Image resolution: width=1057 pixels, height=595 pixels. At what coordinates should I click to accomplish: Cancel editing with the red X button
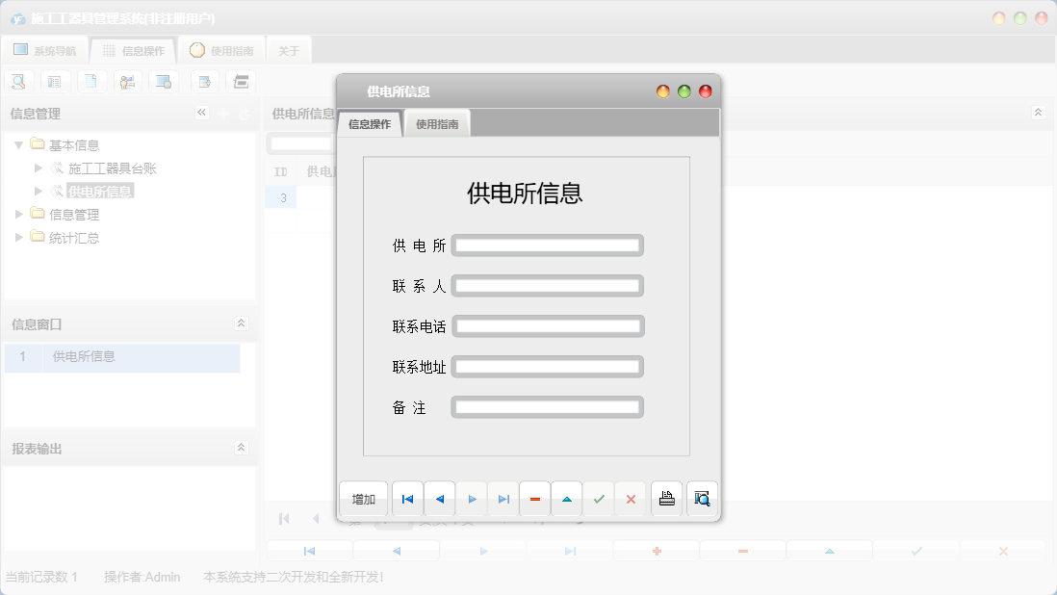631,499
